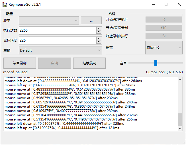
Task: Click log line 'mouse left up' after 96ms
Action: [70, 85]
